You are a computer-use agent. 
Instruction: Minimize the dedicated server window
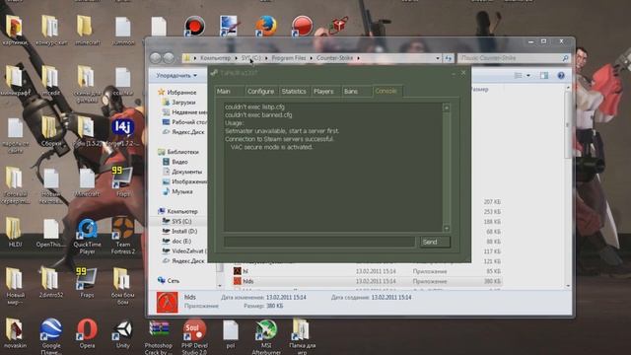(454, 73)
